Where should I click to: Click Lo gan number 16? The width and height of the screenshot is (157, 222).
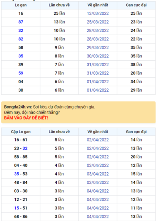click(21, 13)
